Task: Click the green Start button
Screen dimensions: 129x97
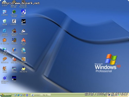Action: [6, 95]
